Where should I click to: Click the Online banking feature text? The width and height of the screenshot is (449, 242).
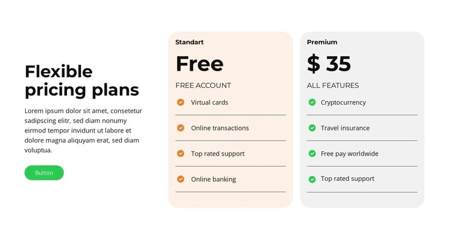click(213, 179)
